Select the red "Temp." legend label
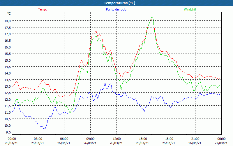This screenshot has width=233, height=146. (43, 9)
